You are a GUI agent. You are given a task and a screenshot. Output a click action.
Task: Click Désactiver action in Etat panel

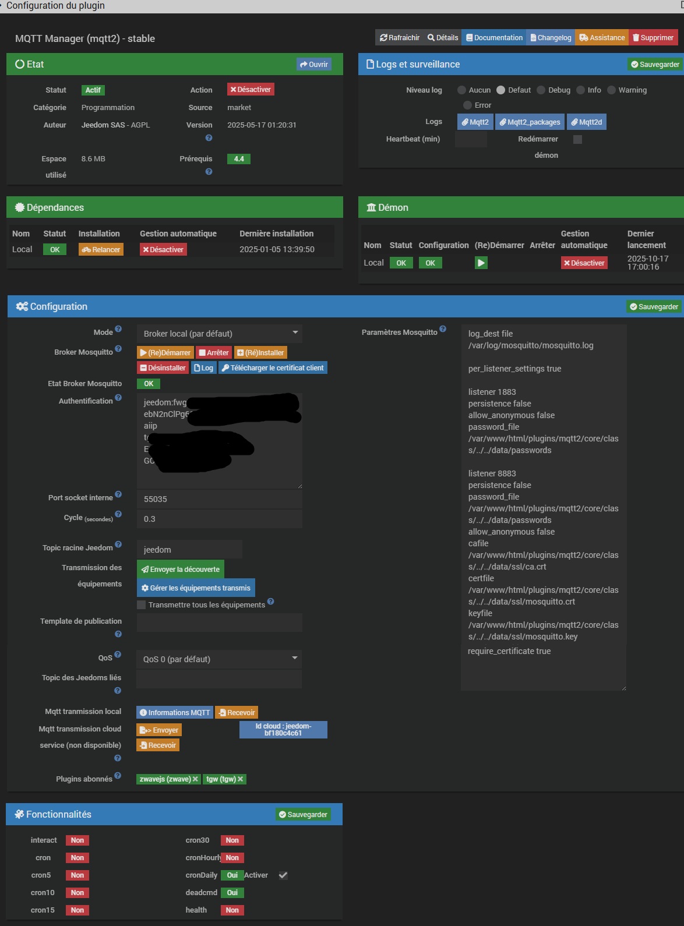(251, 90)
